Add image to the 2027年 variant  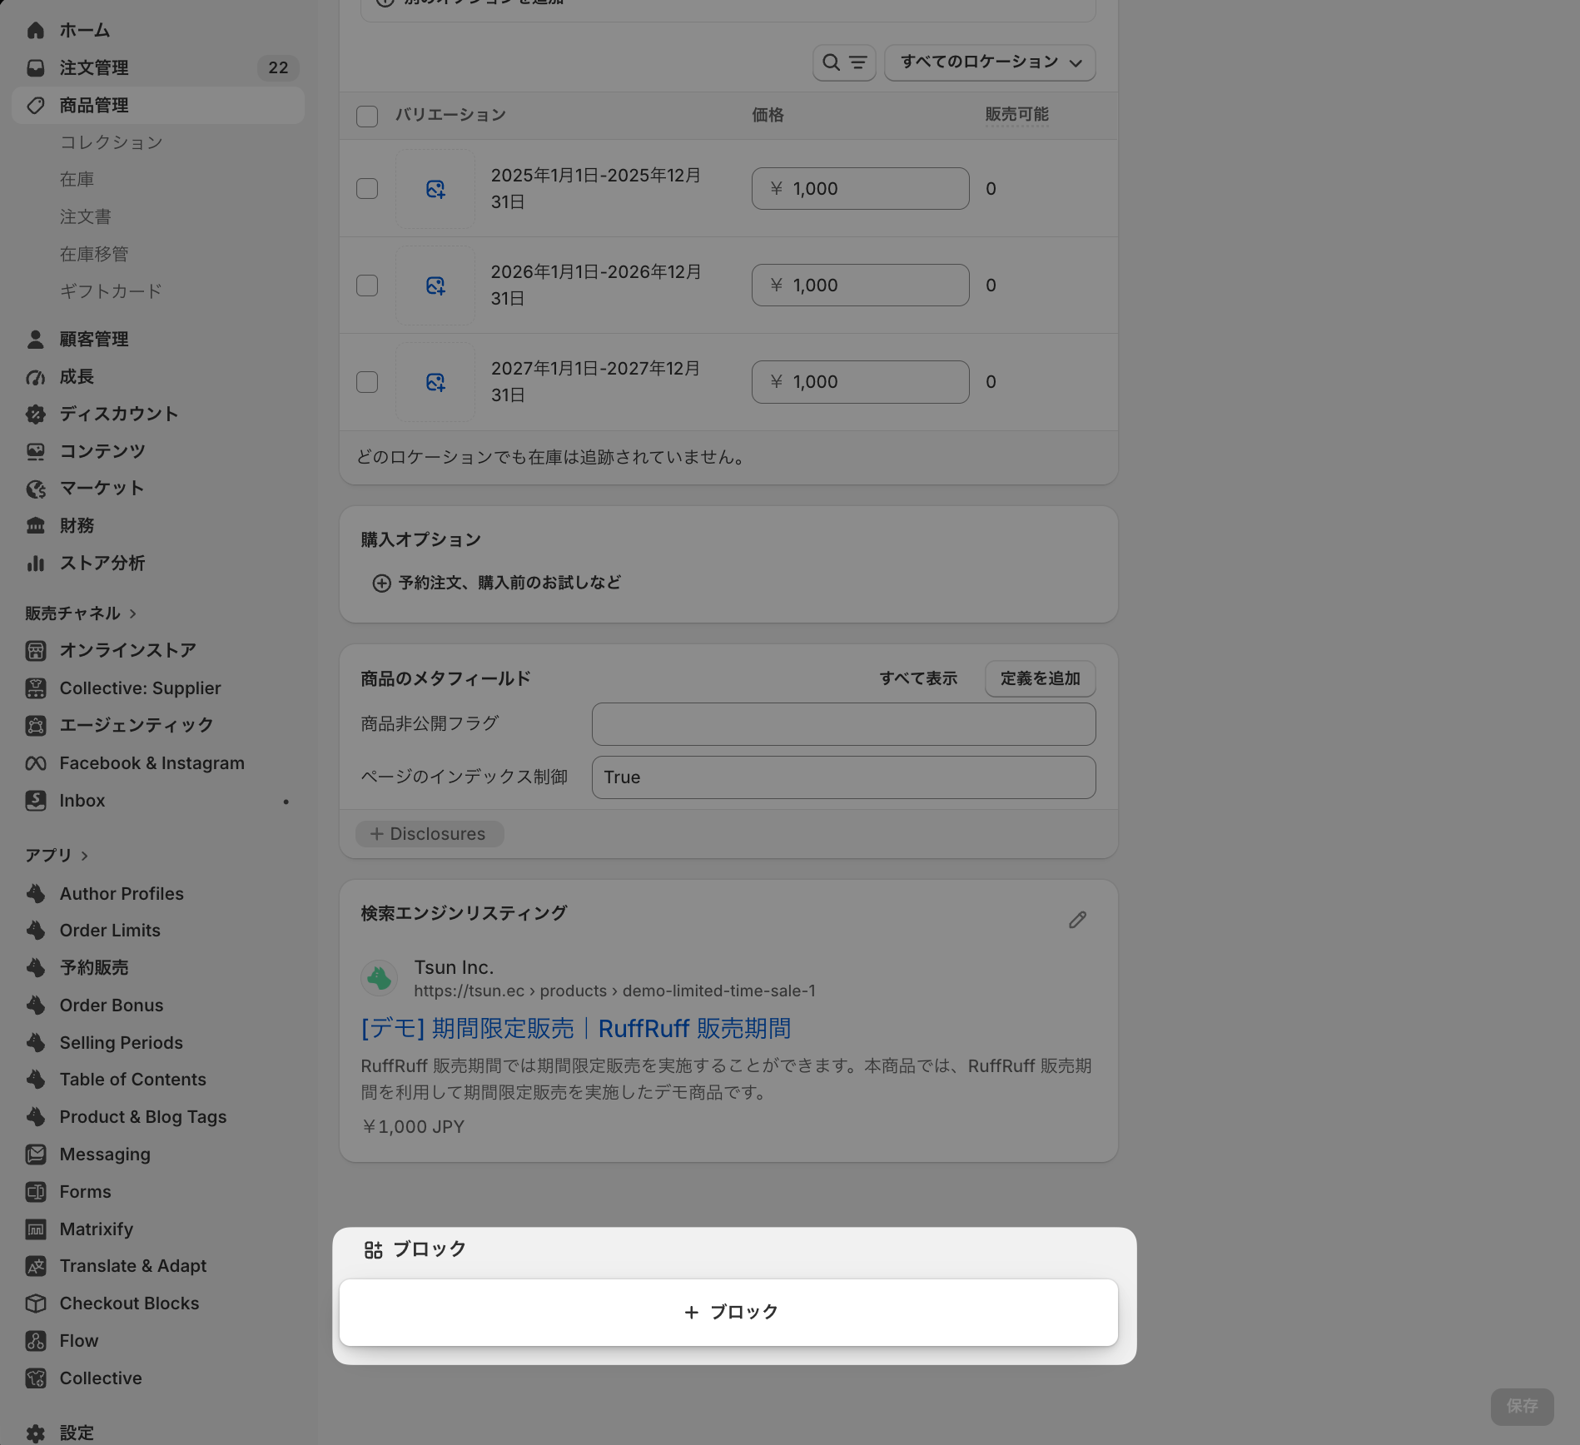pos(435,382)
